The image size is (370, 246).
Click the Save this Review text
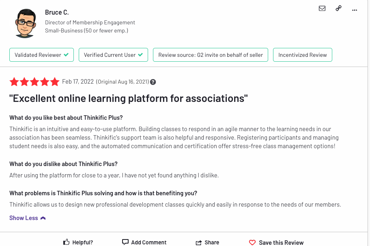tap(281, 243)
